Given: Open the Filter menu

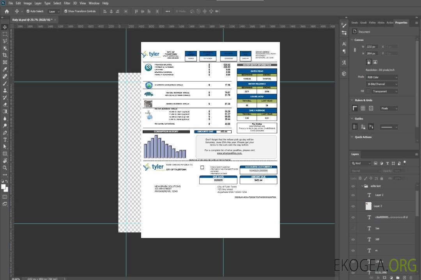Looking at the screenshot, I should tap(67, 3).
